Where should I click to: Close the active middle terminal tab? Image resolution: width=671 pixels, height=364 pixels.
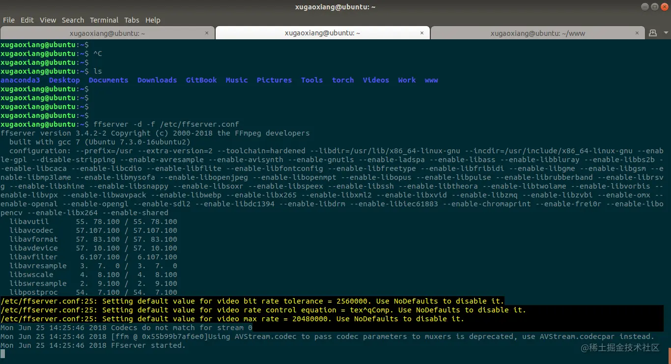click(x=421, y=33)
